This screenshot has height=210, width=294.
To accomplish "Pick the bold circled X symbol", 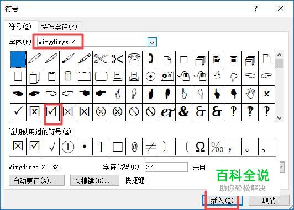I will coord(117,112).
